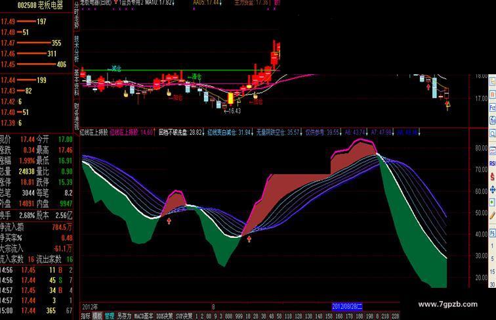Open the 分时走势 vertical tab
The image size is (496, 320).
(77, 14)
